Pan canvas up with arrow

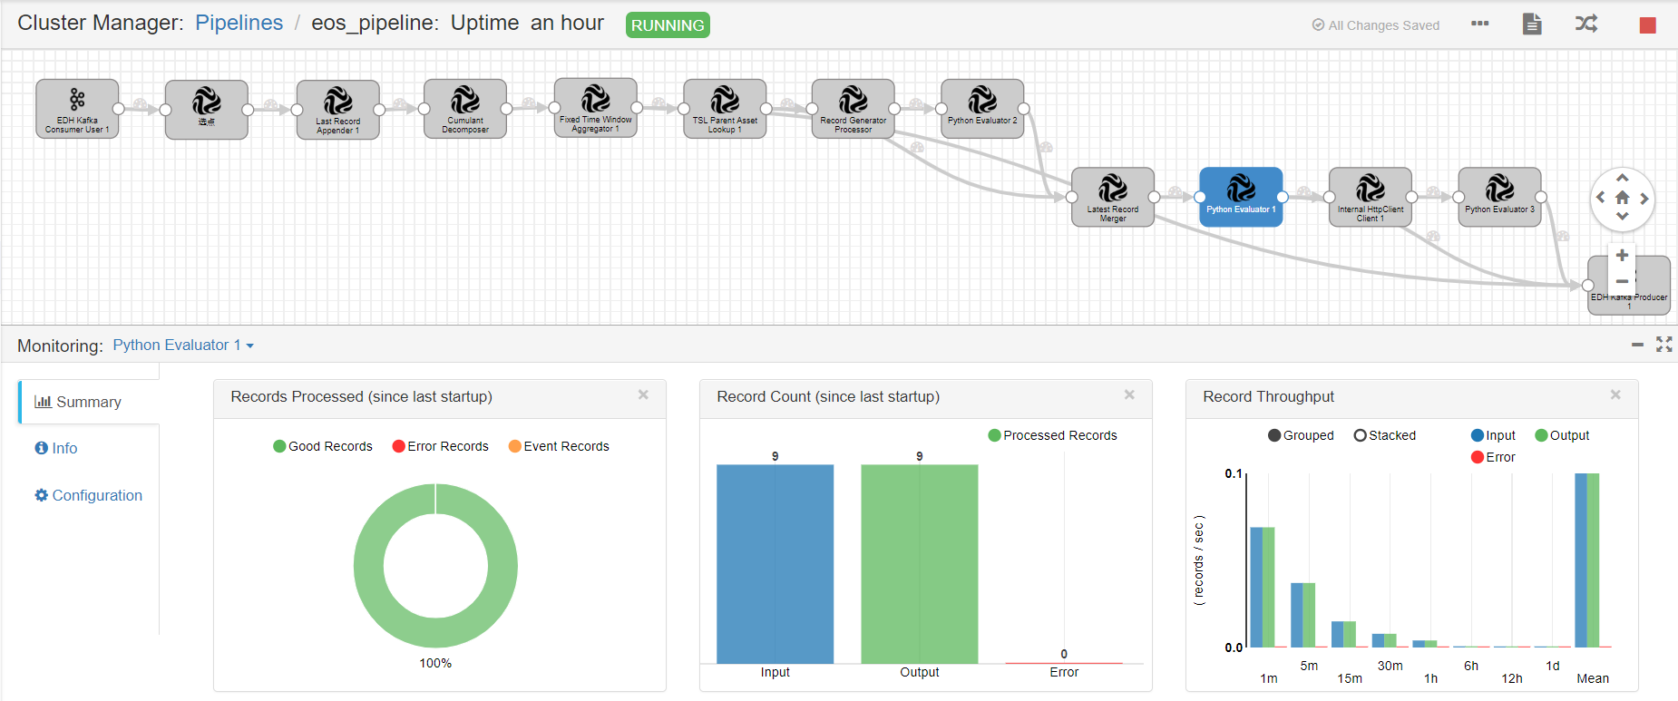click(1623, 178)
